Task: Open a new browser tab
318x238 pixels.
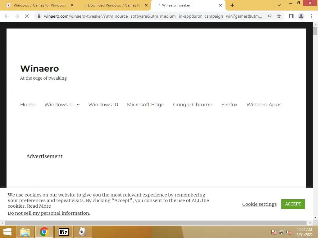Action: (x=232, y=5)
